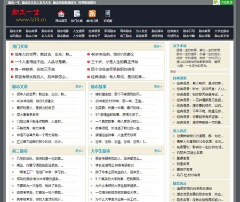This screenshot has height=202, width=240.
Task: Open story '一个真实故事：穷人家孩子的出...'
Action: pos(118,121)
